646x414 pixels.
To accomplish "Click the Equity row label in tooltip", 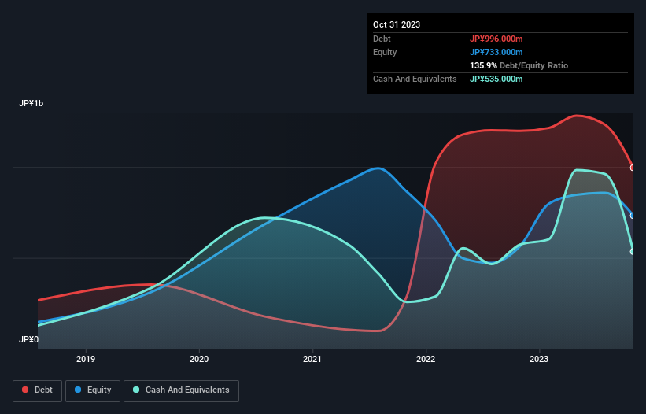I will pos(385,52).
